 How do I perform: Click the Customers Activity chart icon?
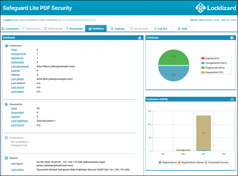(232, 99)
